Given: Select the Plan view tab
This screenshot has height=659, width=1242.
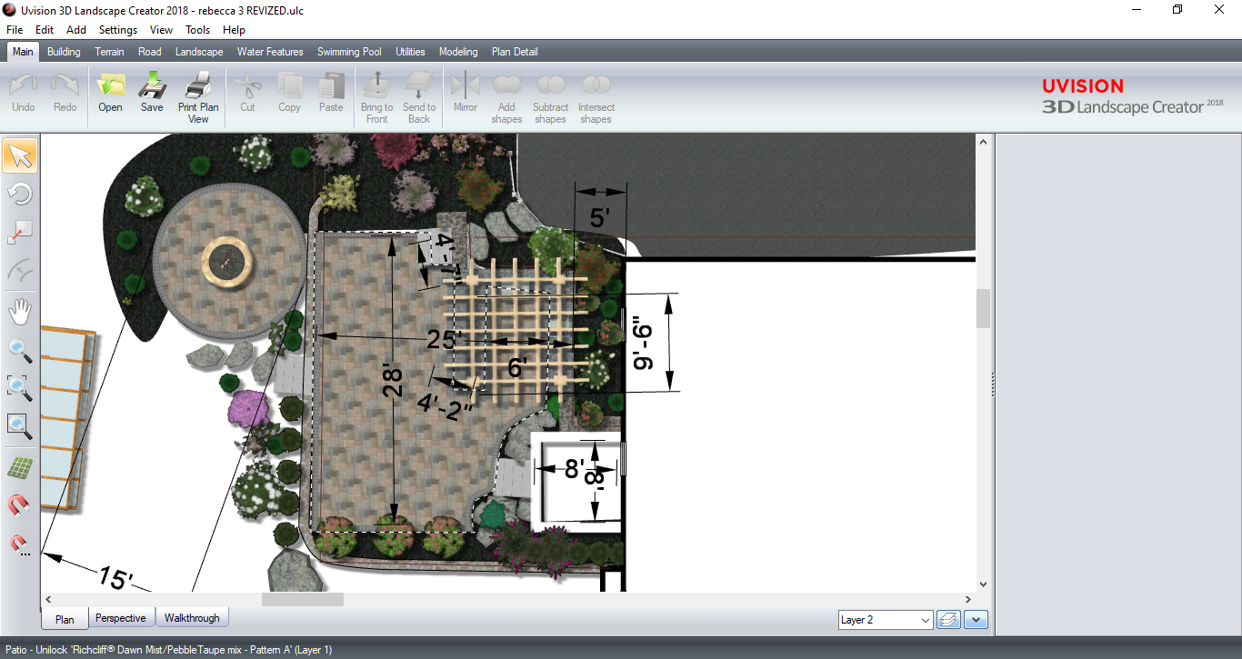Looking at the screenshot, I should [65, 619].
